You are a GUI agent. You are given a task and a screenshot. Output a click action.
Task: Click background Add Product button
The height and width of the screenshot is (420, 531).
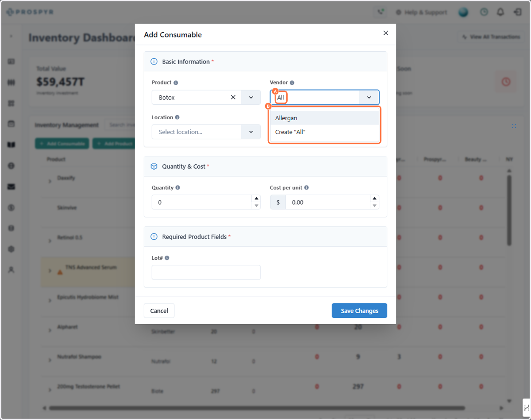[x=114, y=144]
